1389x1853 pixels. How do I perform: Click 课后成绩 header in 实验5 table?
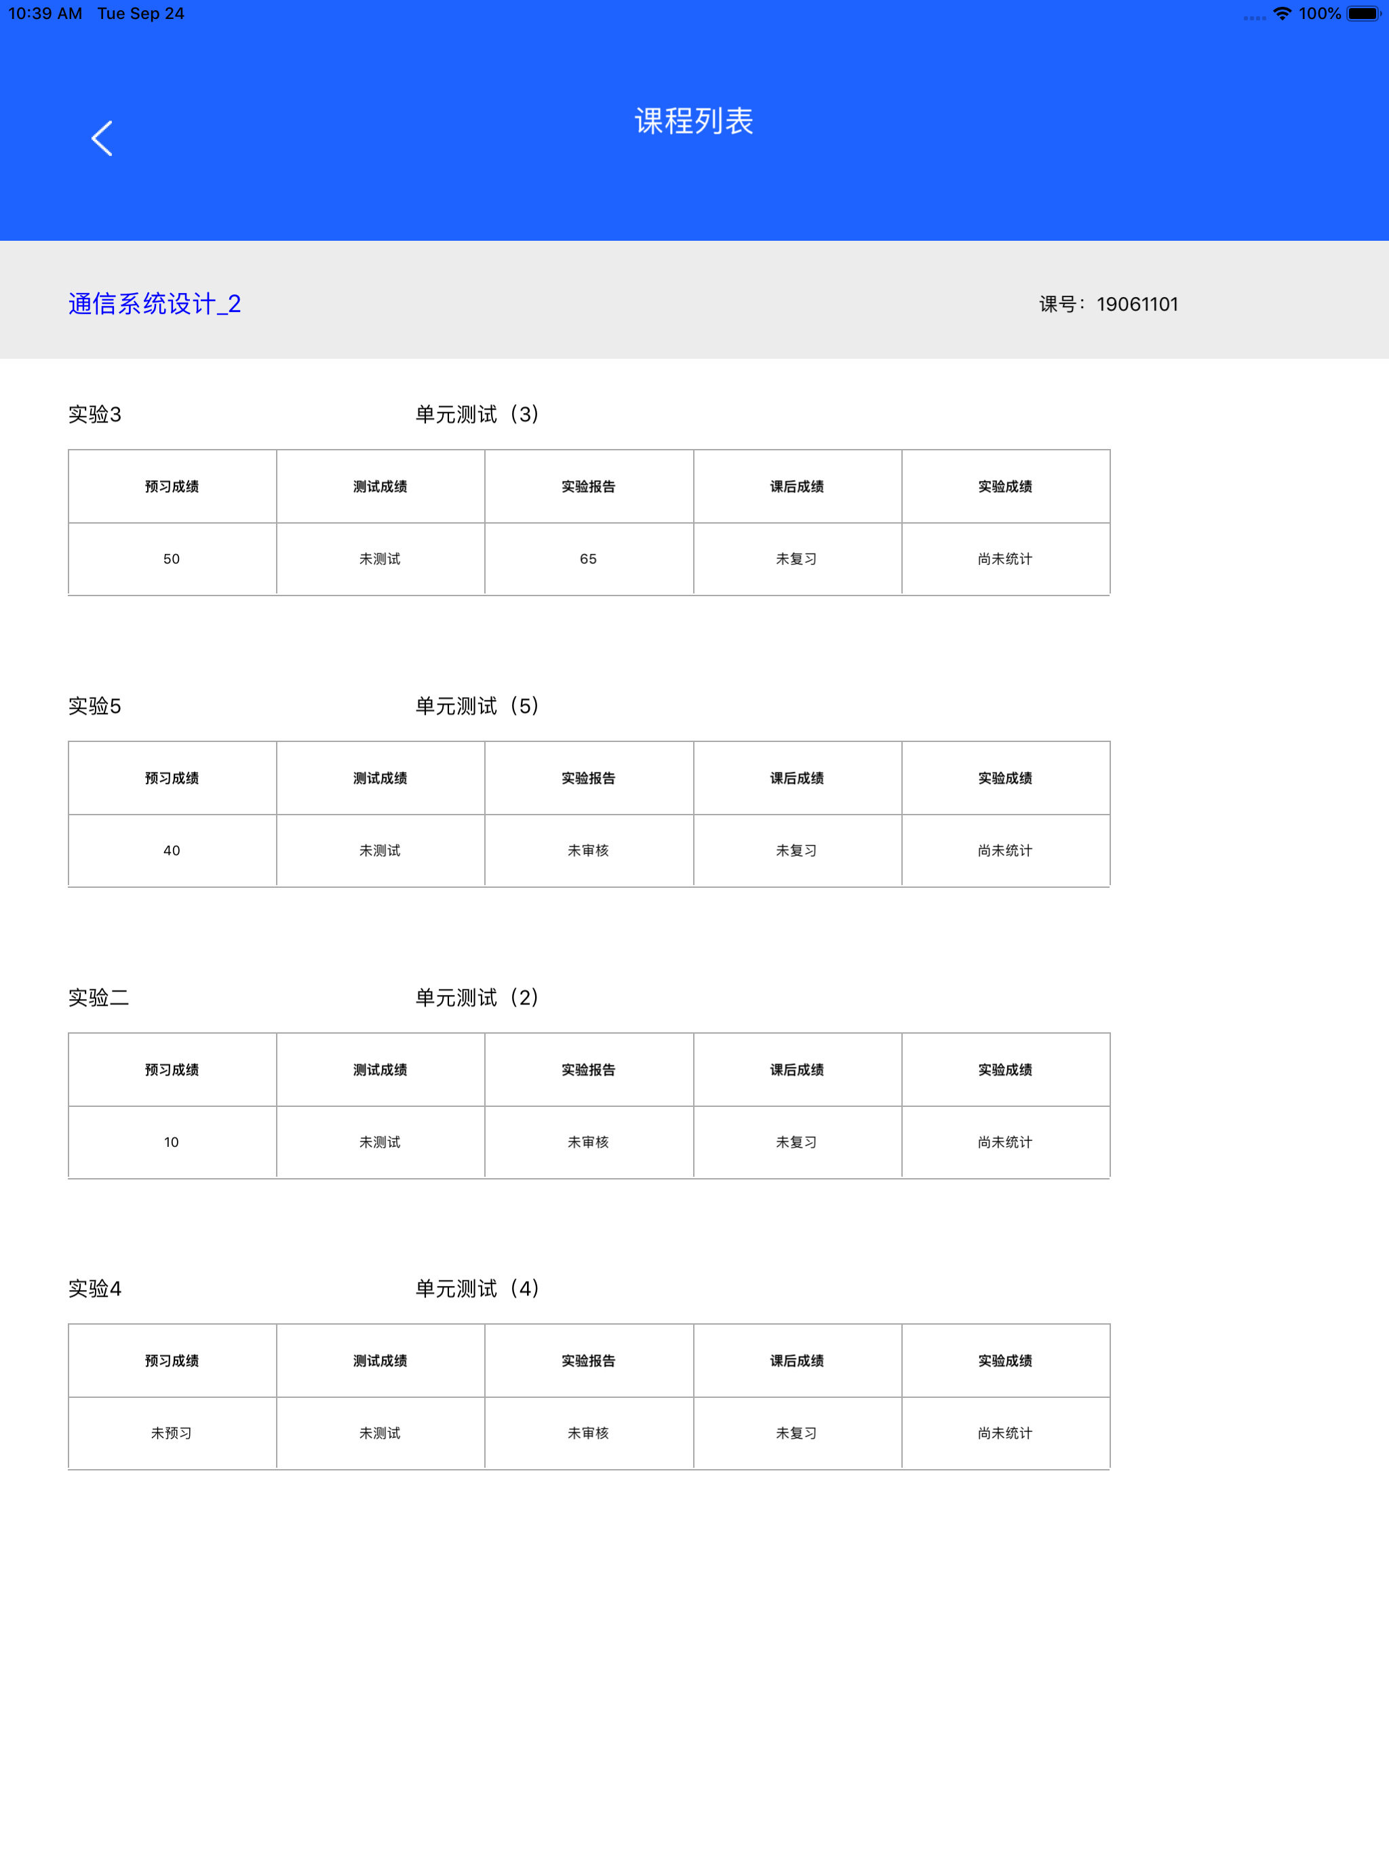pos(797,778)
